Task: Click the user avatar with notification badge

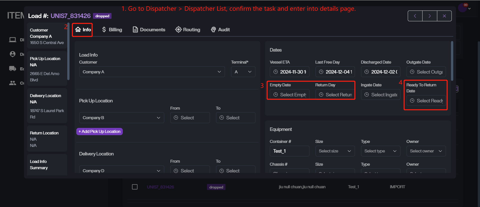Action: (x=462, y=8)
